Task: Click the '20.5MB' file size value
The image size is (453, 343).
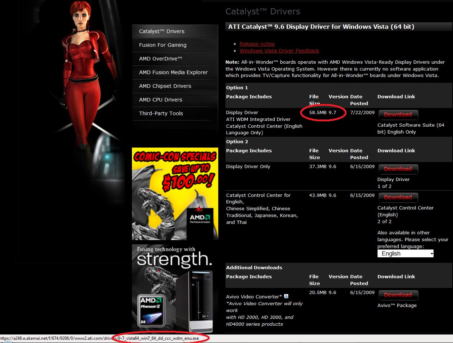Action: tap(318, 292)
